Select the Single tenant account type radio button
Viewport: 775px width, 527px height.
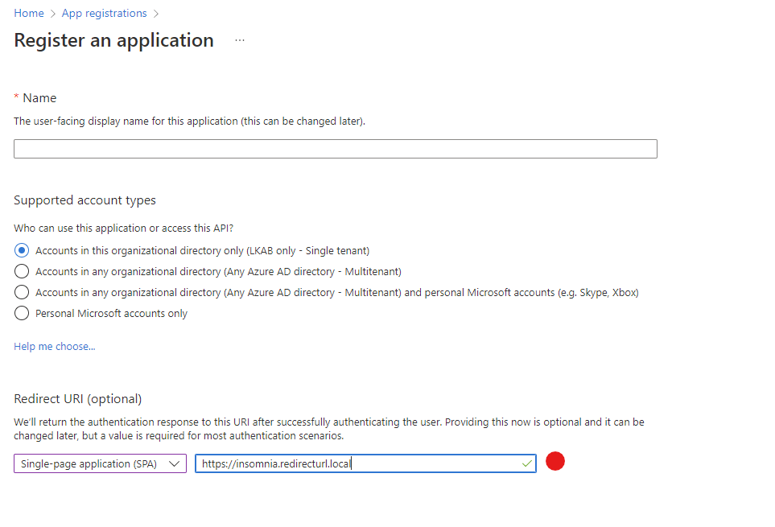(22, 250)
